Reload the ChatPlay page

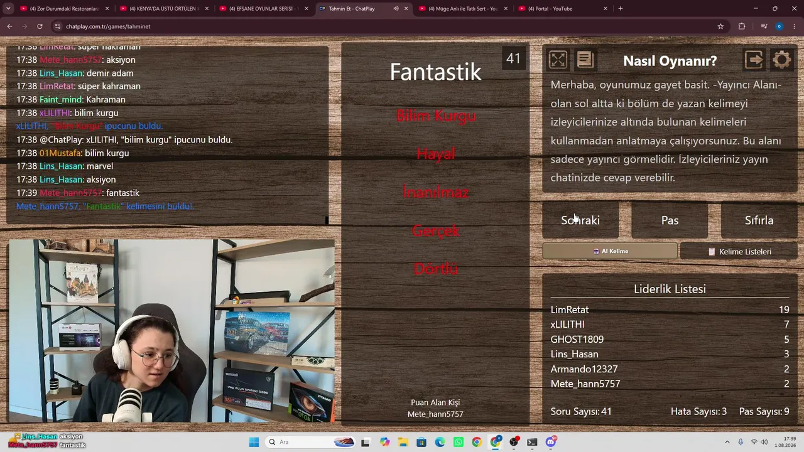click(40, 26)
